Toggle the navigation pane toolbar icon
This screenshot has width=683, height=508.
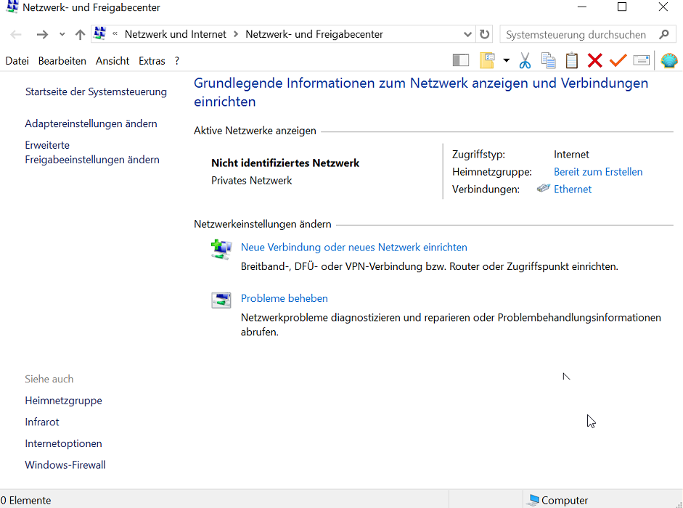click(x=460, y=60)
